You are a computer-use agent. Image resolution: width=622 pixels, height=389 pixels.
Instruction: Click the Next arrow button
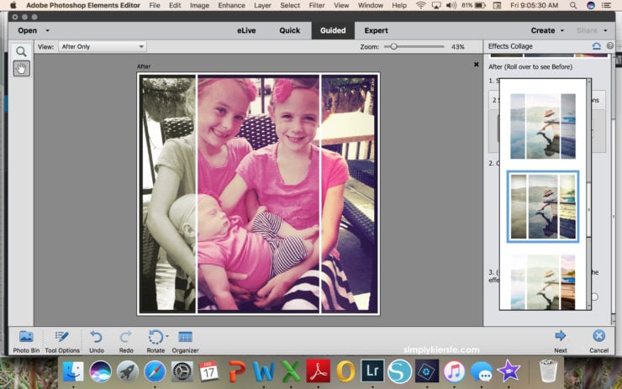click(560, 337)
